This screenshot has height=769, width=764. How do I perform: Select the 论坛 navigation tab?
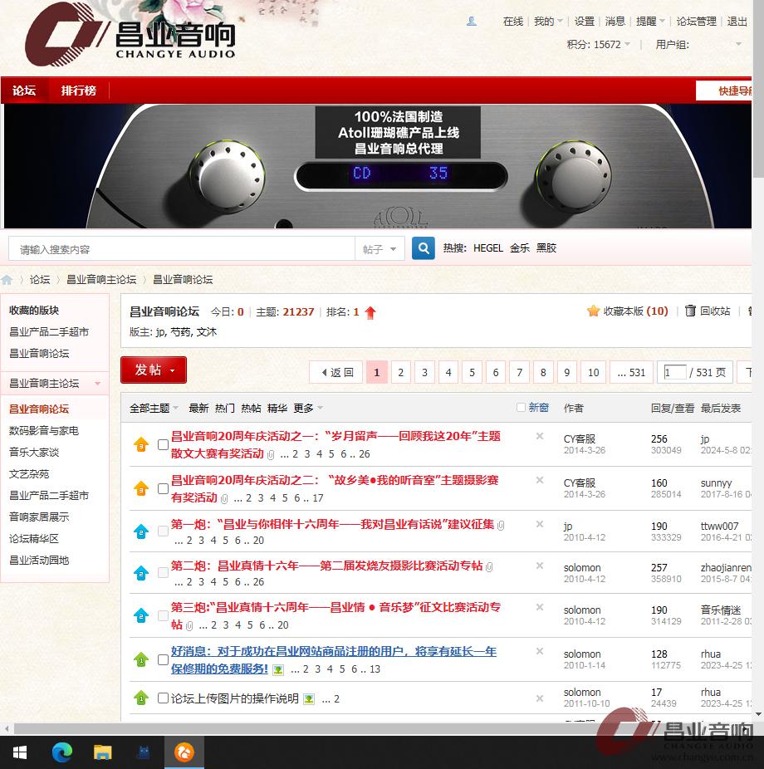[24, 91]
